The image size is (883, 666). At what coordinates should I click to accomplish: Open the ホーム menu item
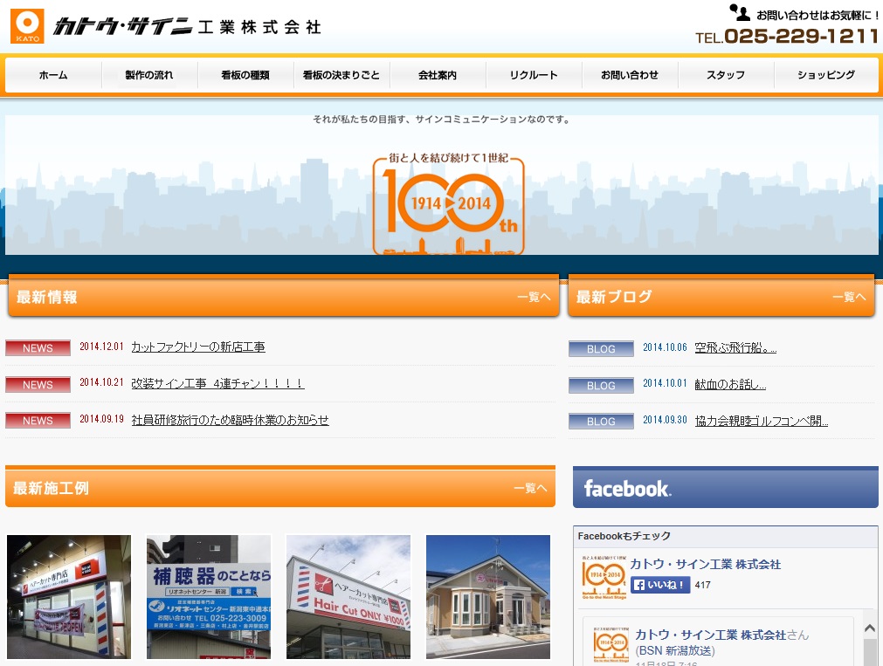coord(53,75)
